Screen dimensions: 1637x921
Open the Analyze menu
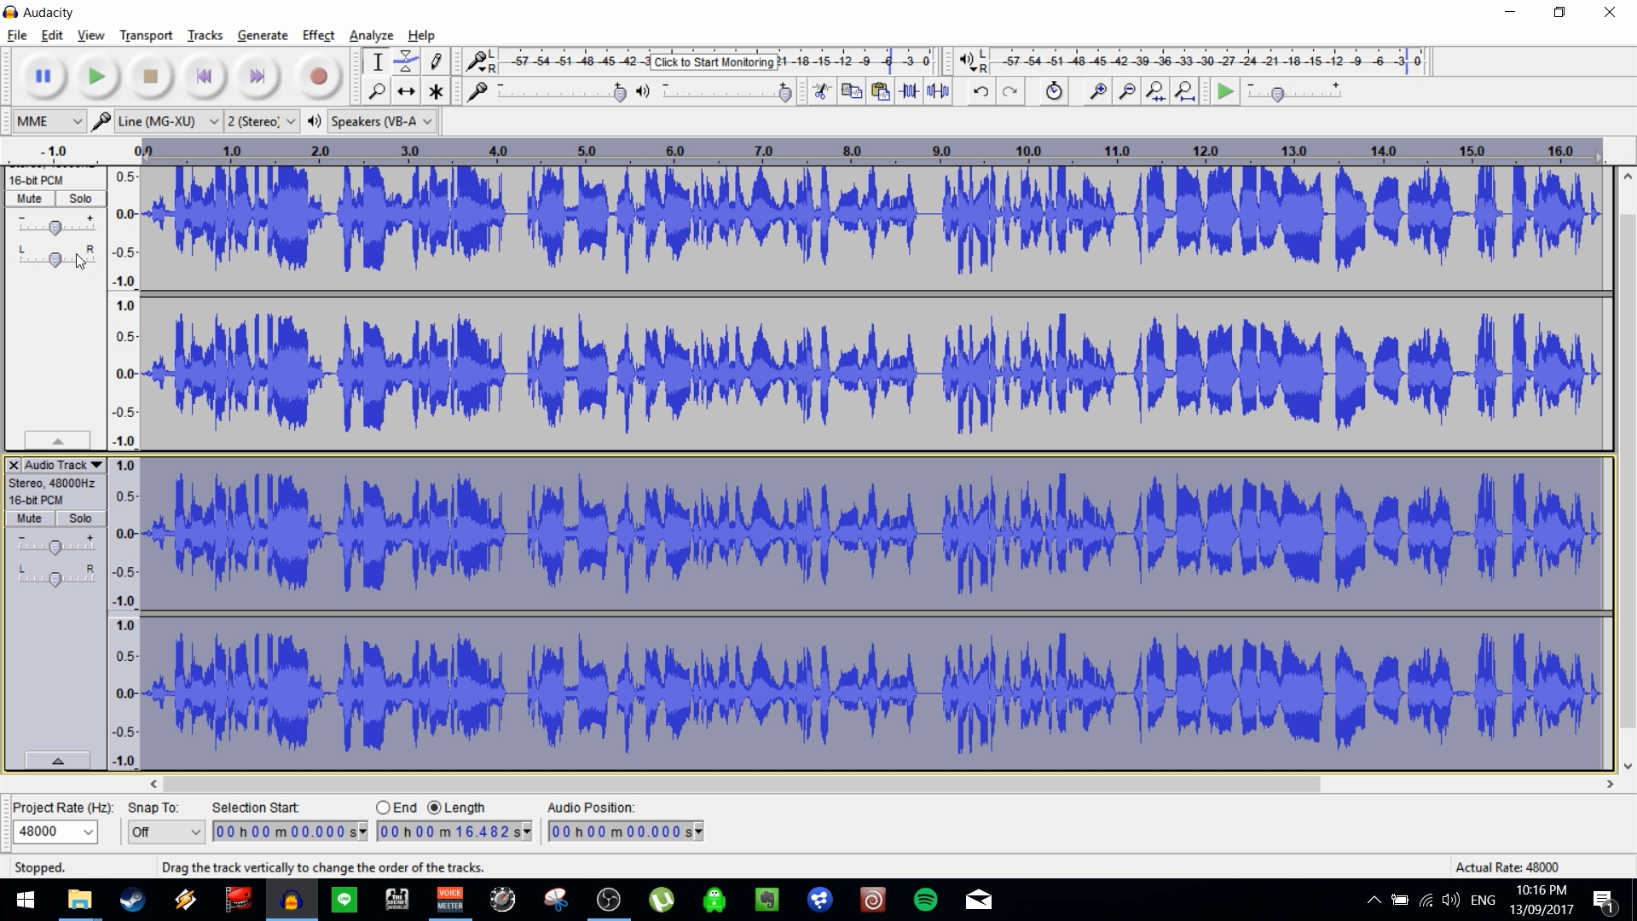(371, 35)
